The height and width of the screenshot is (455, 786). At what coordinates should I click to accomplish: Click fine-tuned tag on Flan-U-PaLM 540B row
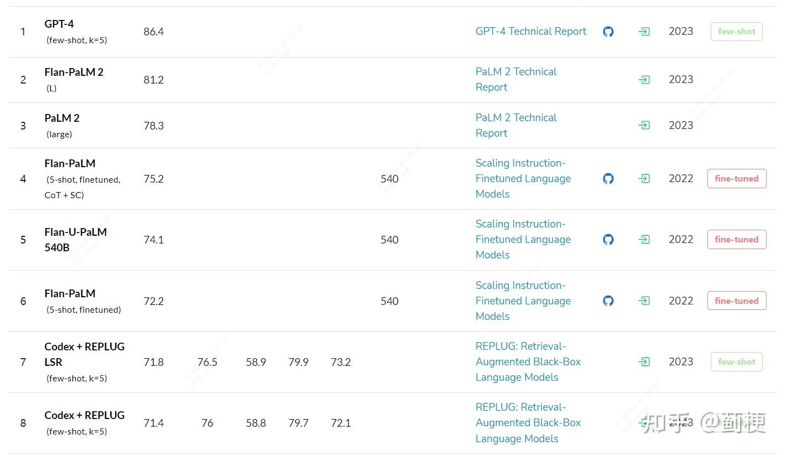(736, 240)
